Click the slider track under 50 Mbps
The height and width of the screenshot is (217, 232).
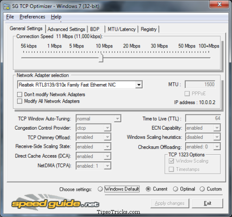(187, 58)
